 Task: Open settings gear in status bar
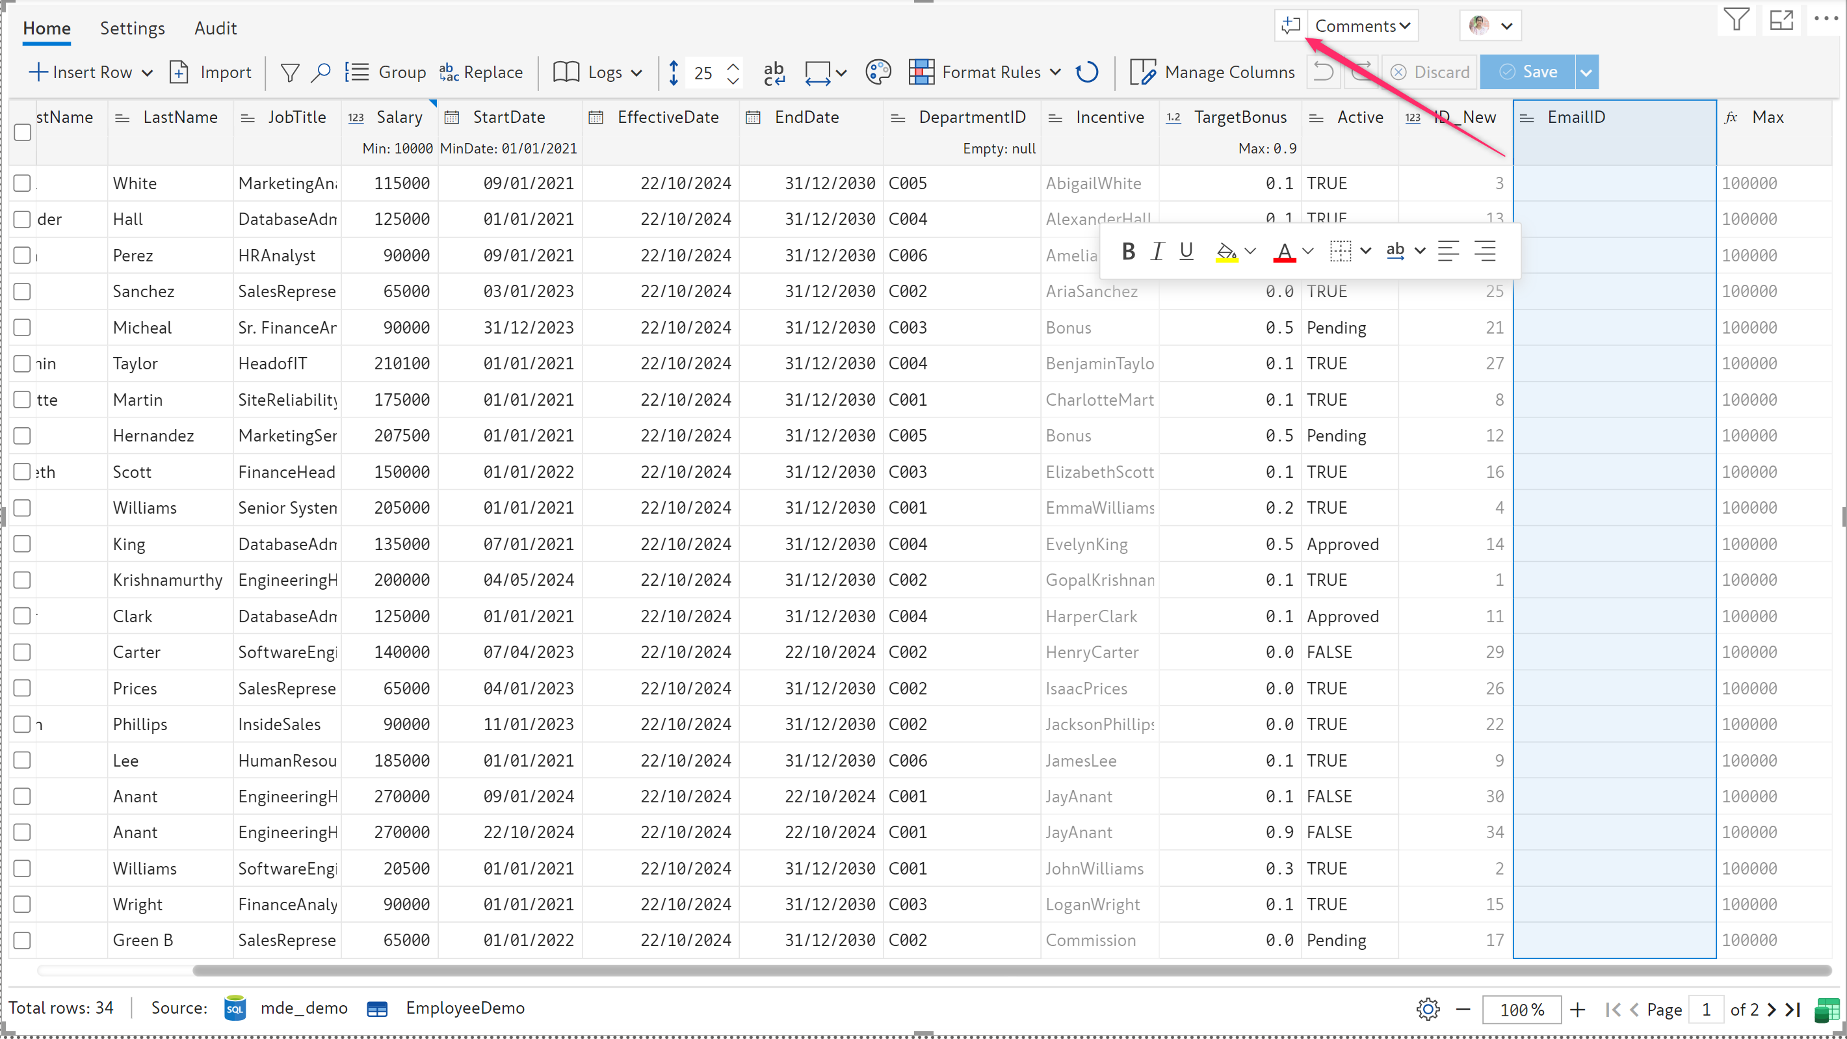(x=1428, y=1009)
